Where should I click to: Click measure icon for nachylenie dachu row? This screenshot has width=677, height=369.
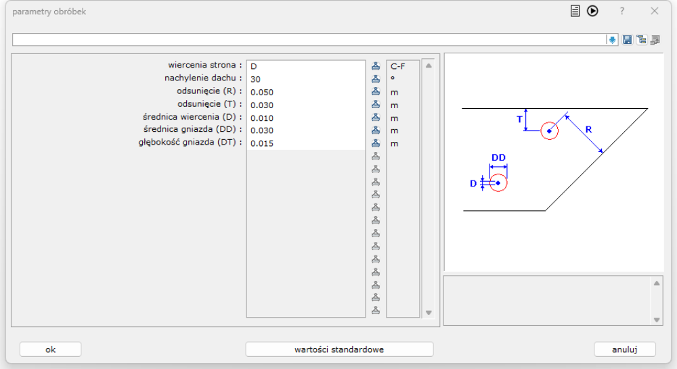(x=376, y=79)
